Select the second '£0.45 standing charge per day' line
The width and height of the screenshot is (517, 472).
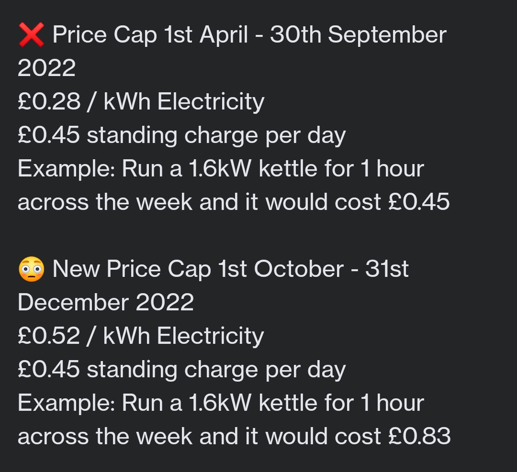(182, 370)
